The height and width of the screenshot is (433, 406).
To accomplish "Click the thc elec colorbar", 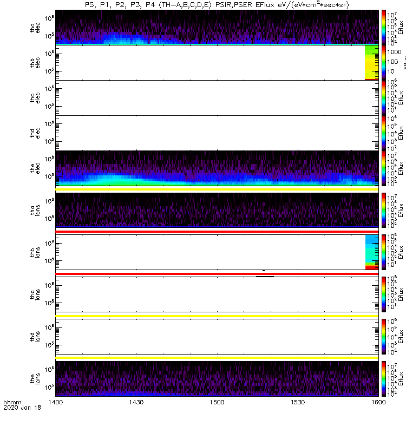I will tap(384, 98).
